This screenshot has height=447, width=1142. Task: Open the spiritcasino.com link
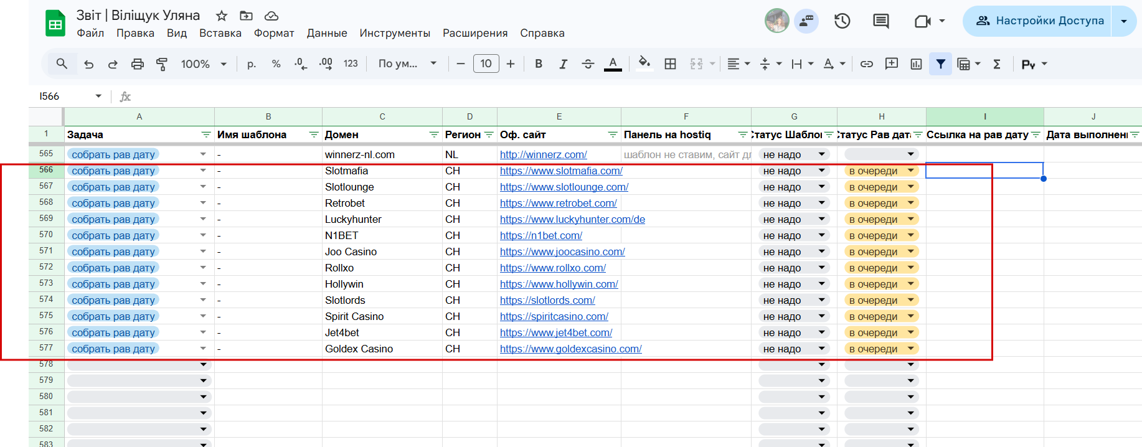click(554, 316)
